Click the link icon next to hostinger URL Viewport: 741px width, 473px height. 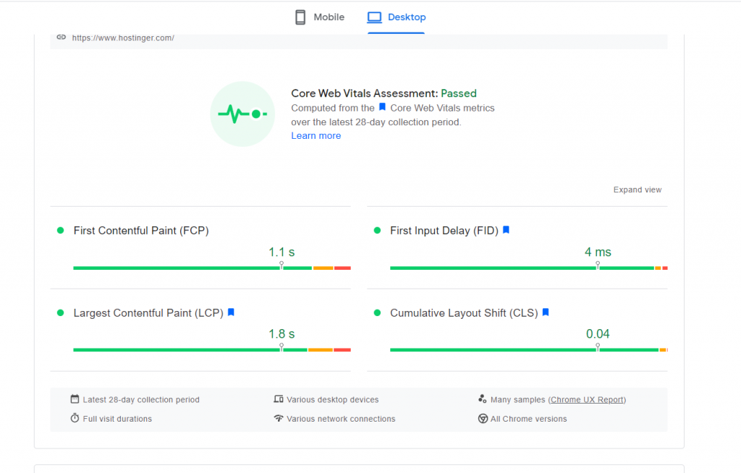pos(61,37)
